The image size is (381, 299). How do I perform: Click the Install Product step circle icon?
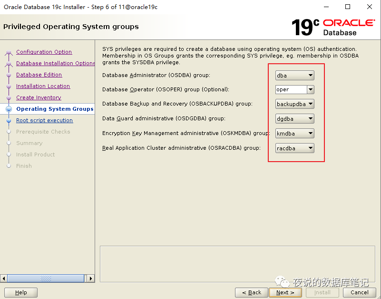[9, 154]
